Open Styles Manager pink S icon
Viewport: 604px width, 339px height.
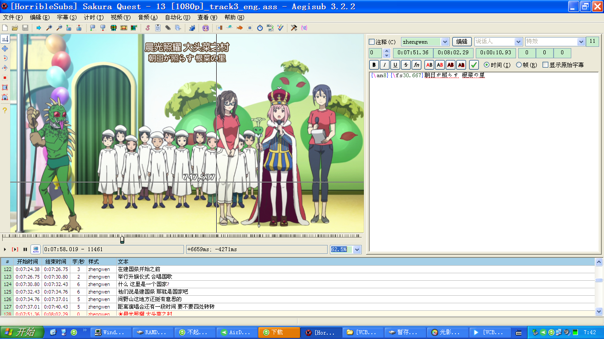148,28
